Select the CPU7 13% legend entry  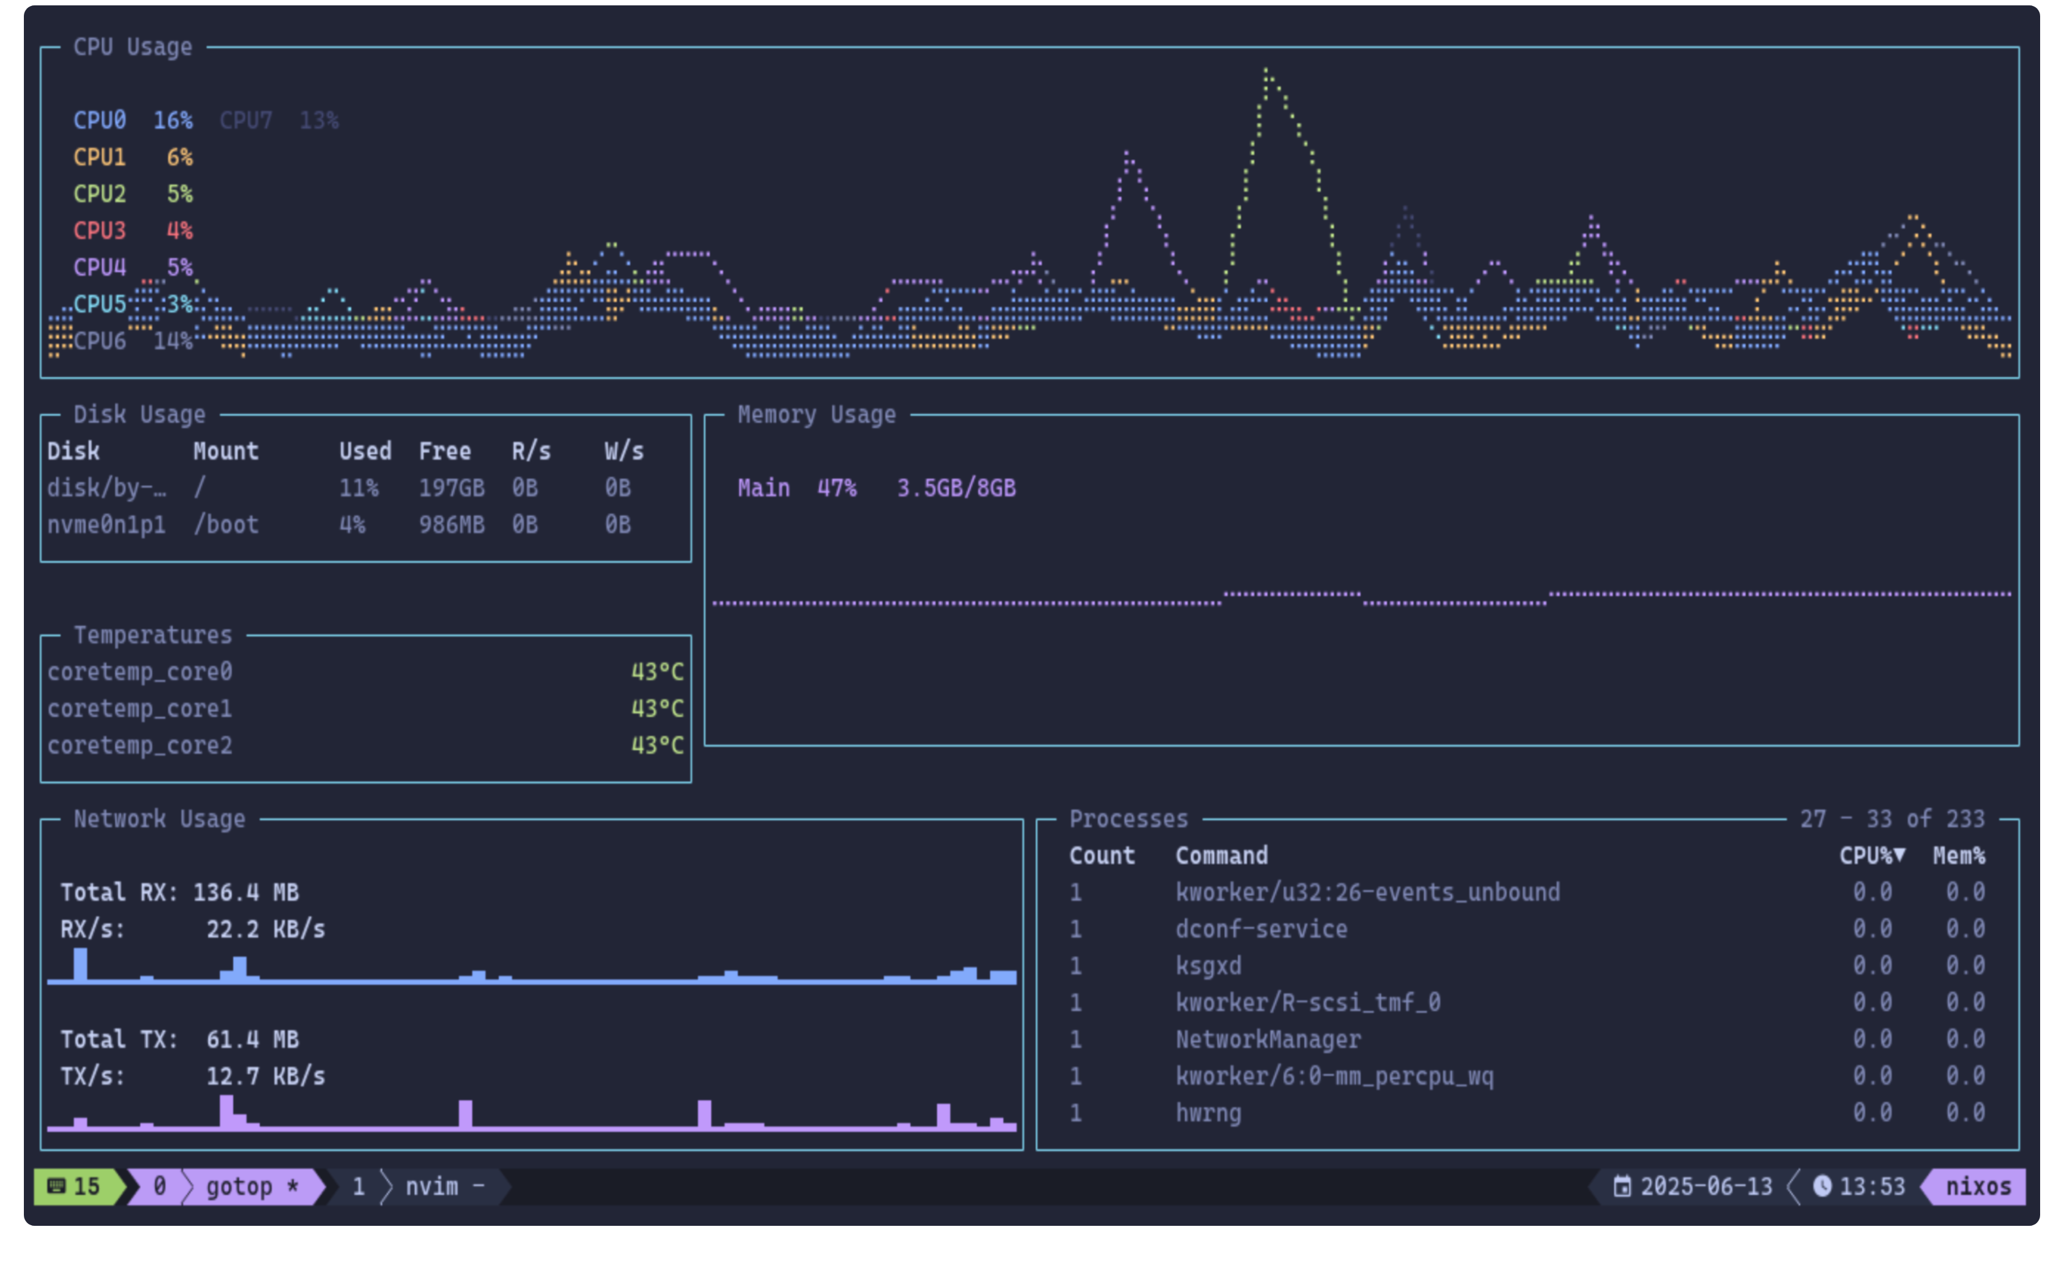point(279,120)
